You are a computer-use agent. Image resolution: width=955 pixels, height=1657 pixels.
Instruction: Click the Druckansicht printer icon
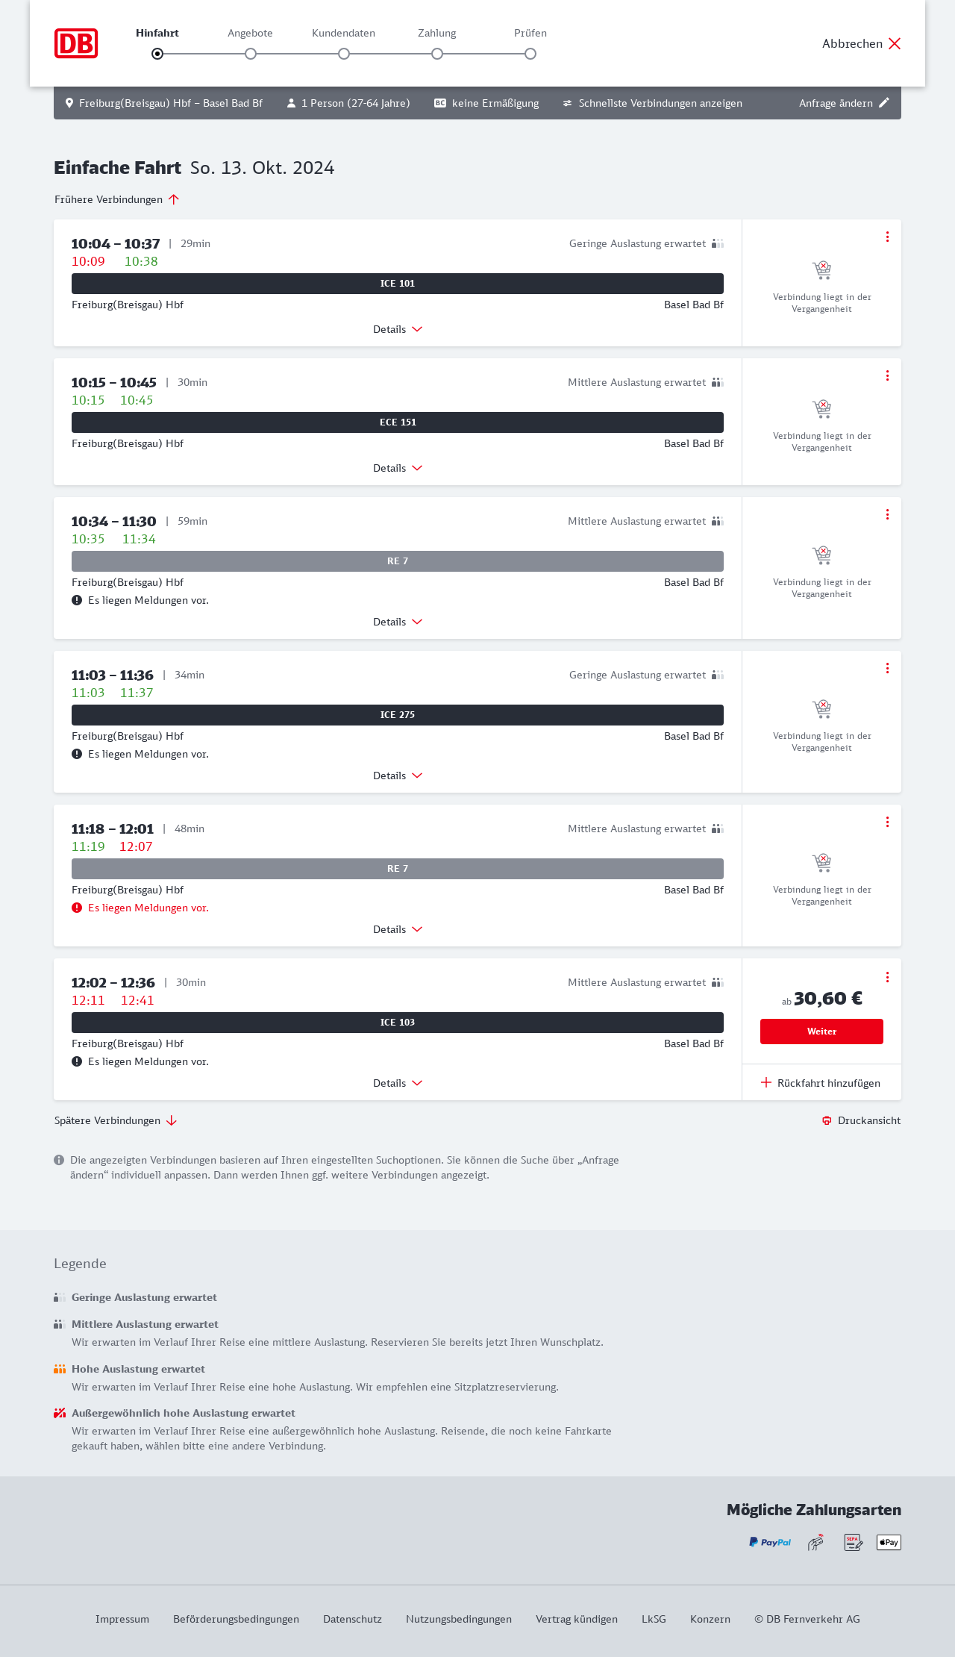point(827,1120)
